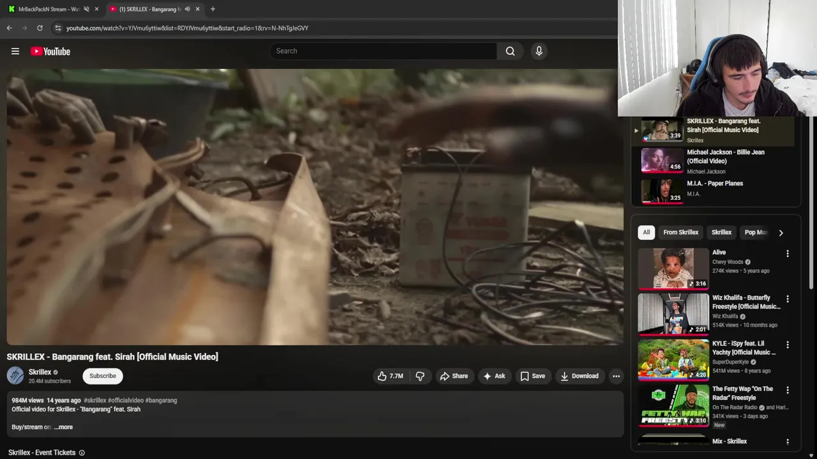The height and width of the screenshot is (459, 817).
Task: Open the Ask AI button
Action: [494, 376]
